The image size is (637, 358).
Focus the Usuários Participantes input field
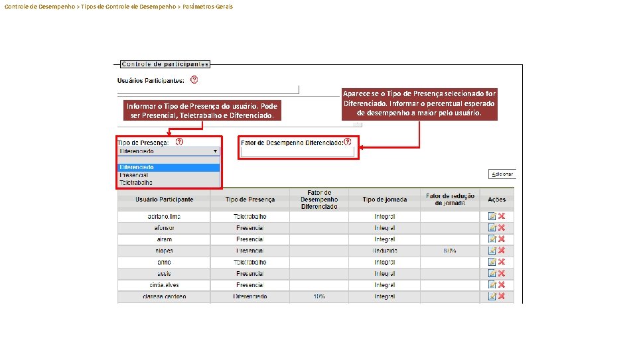click(208, 89)
